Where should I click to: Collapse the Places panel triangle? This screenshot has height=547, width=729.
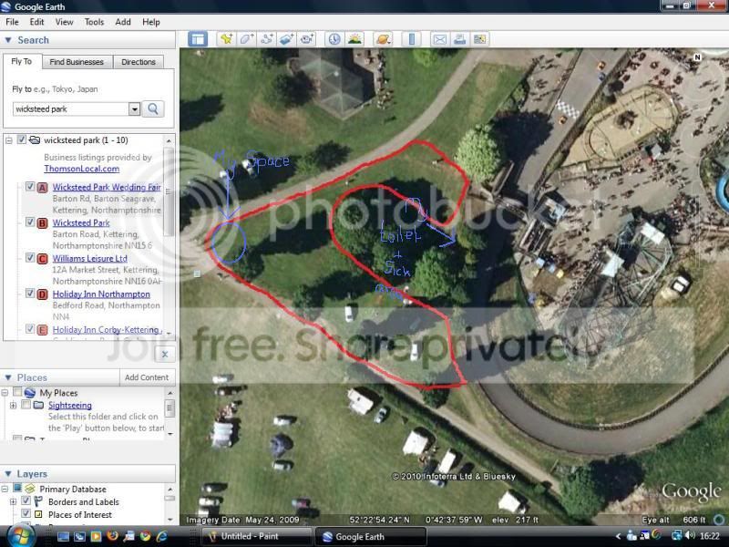(x=8, y=377)
